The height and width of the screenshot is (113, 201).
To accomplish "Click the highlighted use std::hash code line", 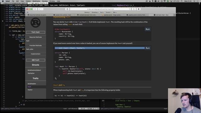I will point(100,48).
